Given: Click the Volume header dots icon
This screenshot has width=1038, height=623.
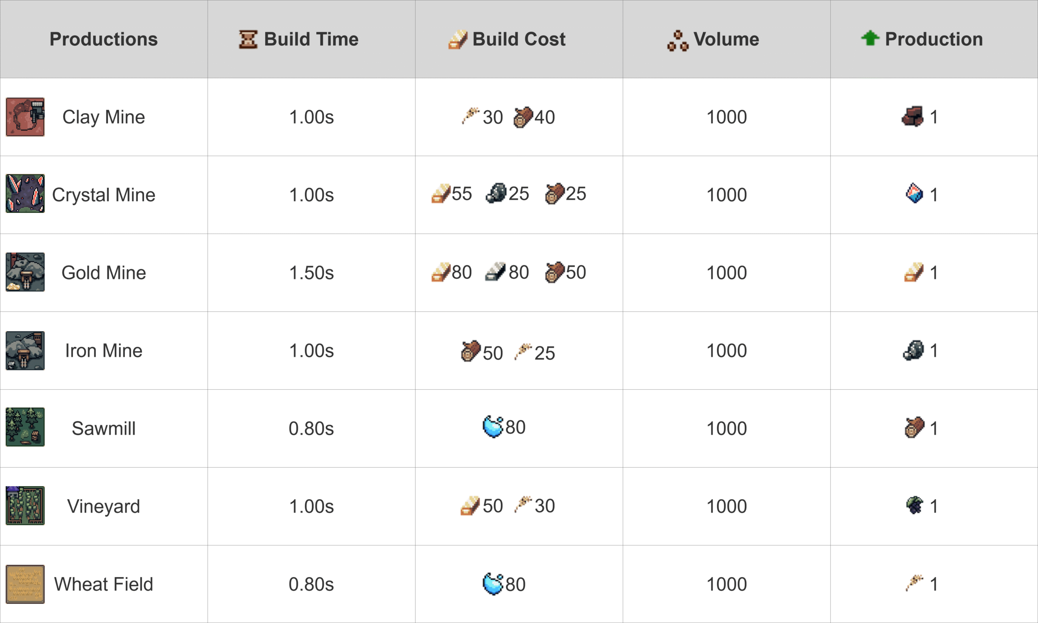Looking at the screenshot, I should [x=678, y=41].
